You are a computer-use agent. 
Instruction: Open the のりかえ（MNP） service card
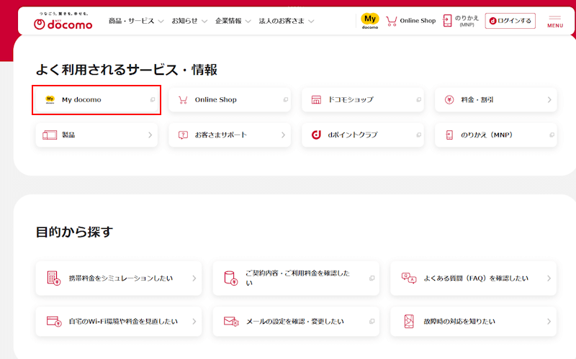(x=496, y=135)
